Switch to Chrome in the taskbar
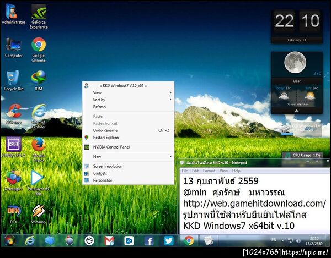Viewport: 331px width, 258px height. pyautogui.click(x=189, y=240)
